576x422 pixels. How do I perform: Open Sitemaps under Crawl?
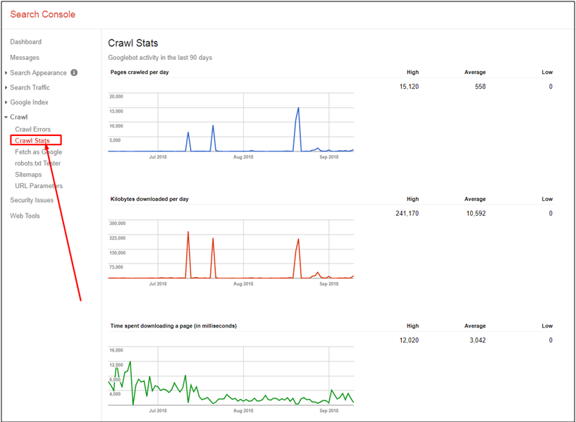click(x=28, y=175)
